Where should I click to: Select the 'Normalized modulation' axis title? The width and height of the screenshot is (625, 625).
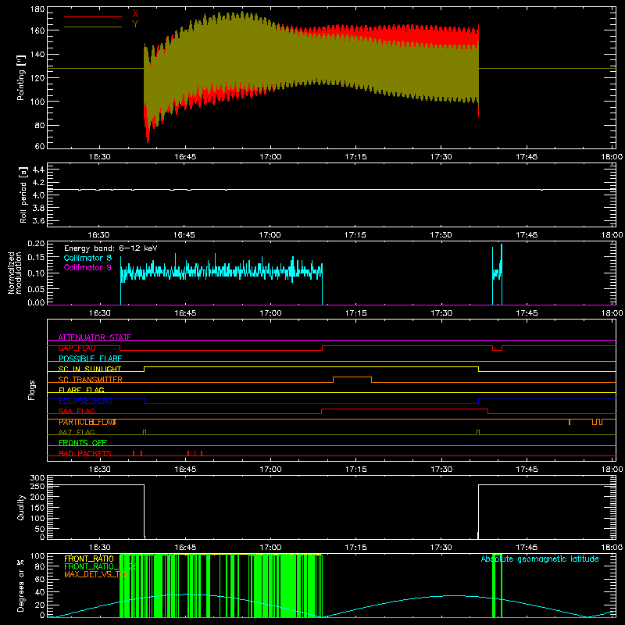pos(15,273)
